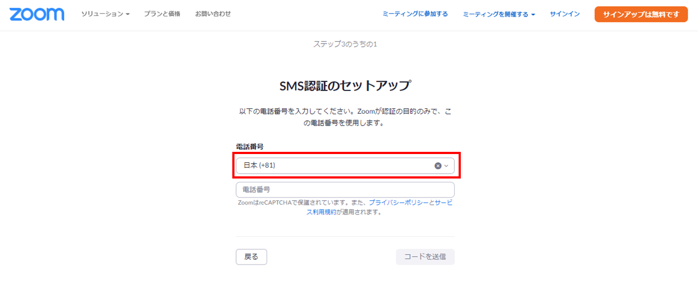Click the サインアップは無料です button
This screenshot has width=698, height=295.
click(x=641, y=14)
